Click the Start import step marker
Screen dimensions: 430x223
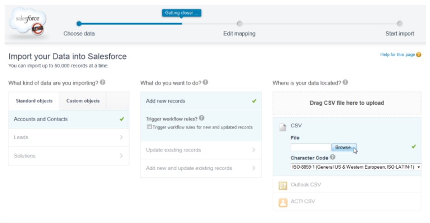pyautogui.click(x=400, y=23)
